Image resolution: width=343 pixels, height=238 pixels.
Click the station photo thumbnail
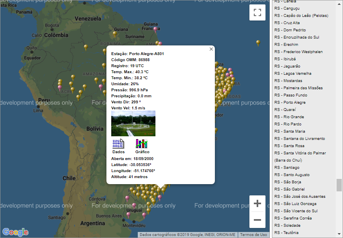click(x=133, y=123)
